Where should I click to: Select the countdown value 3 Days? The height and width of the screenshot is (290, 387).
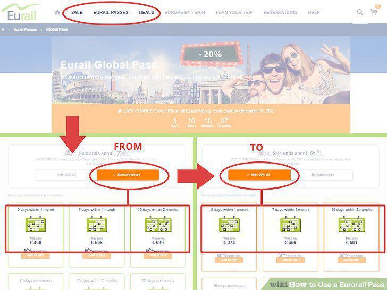click(x=175, y=123)
